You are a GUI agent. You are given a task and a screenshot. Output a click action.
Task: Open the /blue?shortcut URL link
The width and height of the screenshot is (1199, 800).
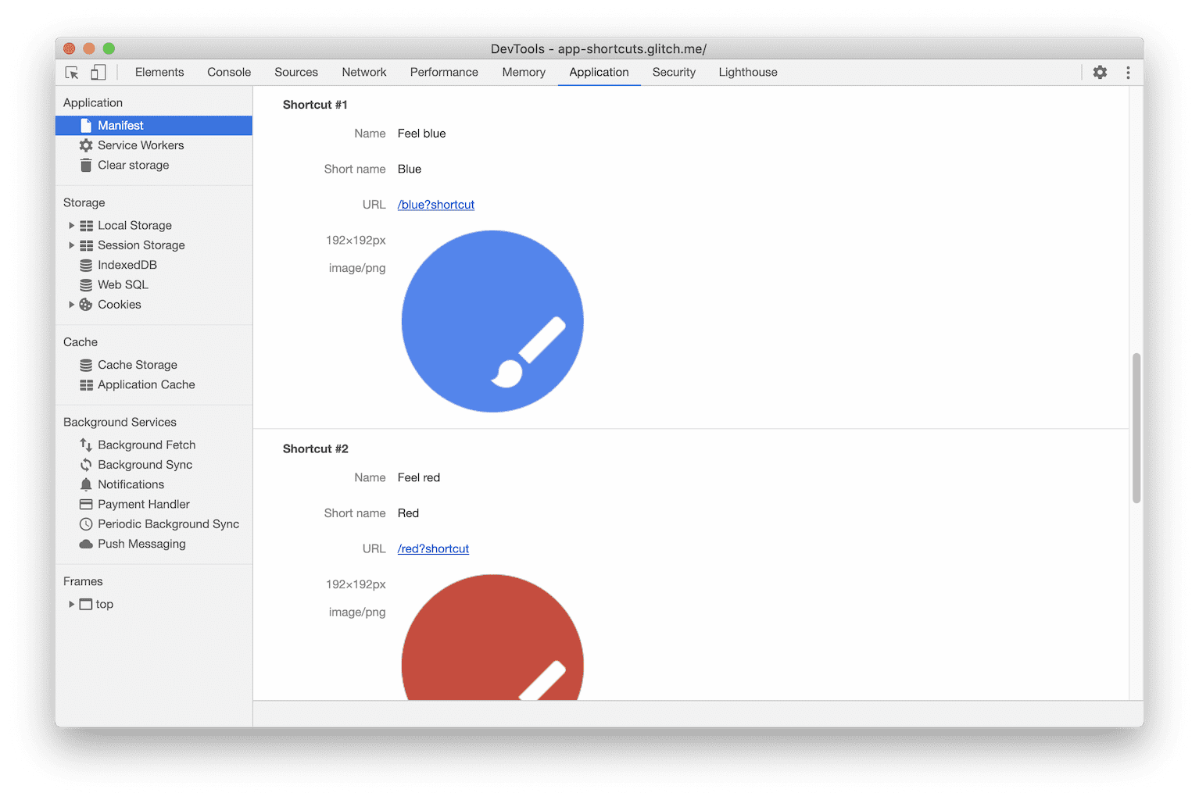[x=435, y=204]
